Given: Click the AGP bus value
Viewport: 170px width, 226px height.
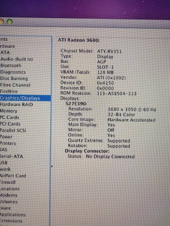Looking at the screenshot, I should click(x=102, y=62).
